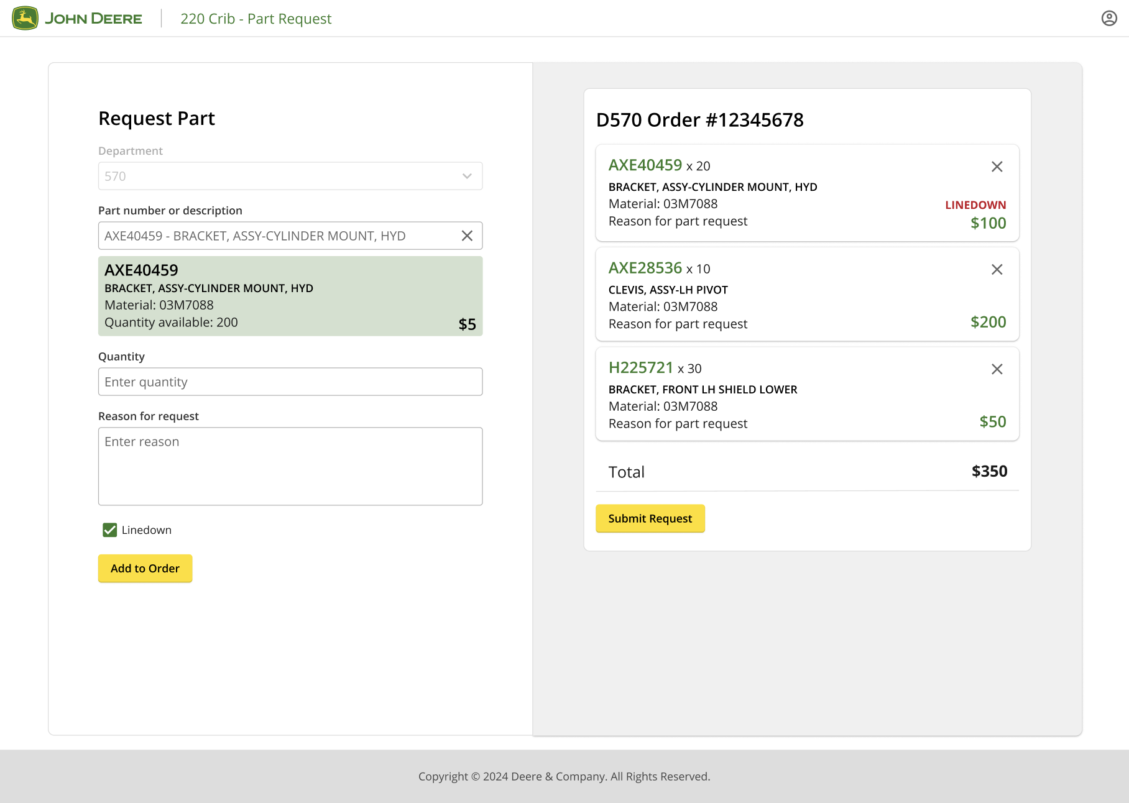Click the 'Request Part' heading
Image resolution: width=1129 pixels, height=803 pixels.
coord(157,118)
